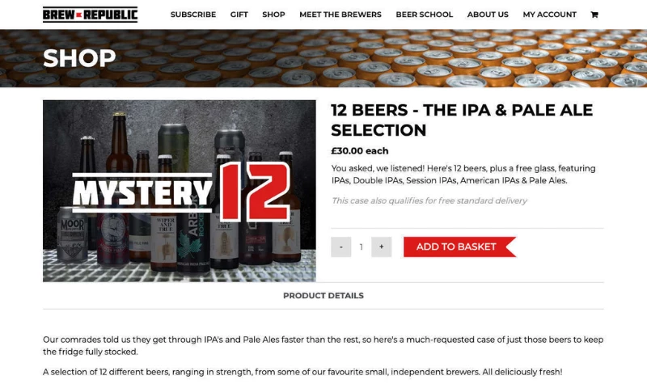Go to About Us
This screenshot has height=388, width=647.
tap(488, 15)
